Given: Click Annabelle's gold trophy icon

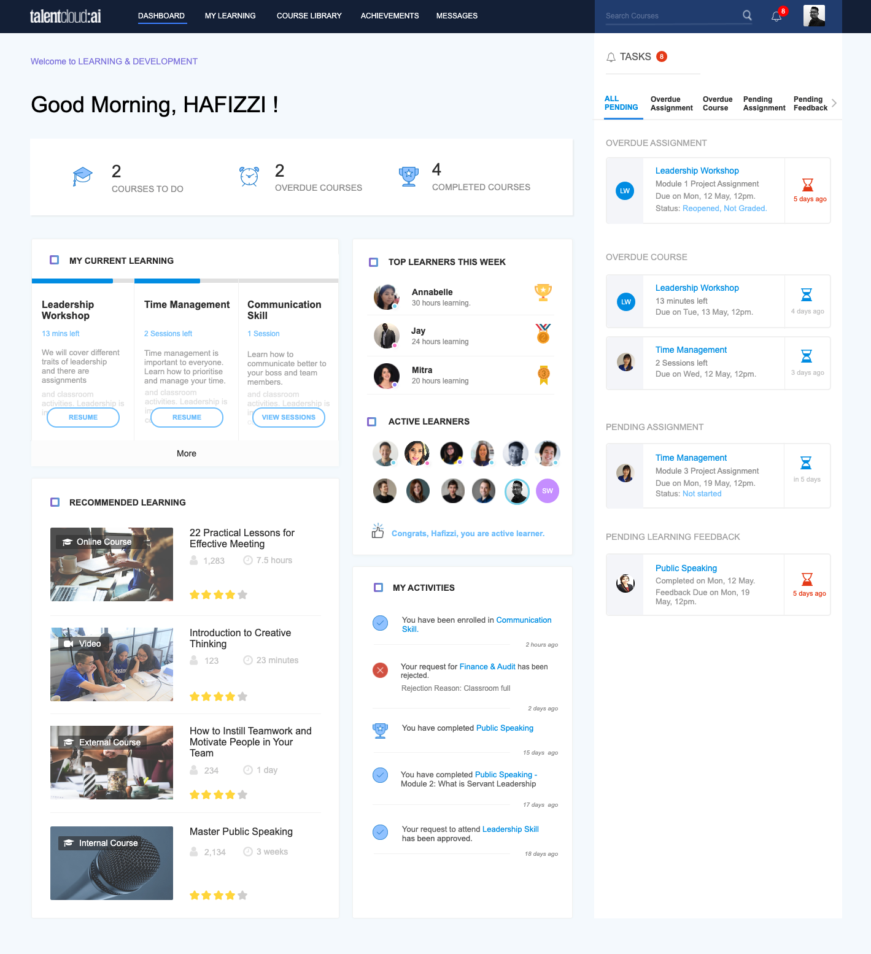Looking at the screenshot, I should click(x=543, y=293).
